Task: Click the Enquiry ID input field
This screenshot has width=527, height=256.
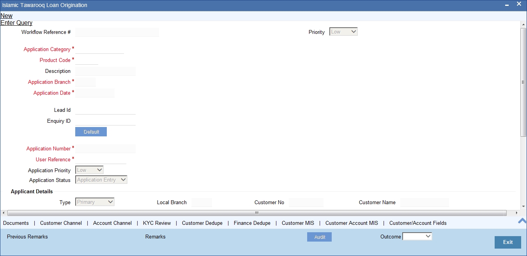Action: [x=105, y=121]
